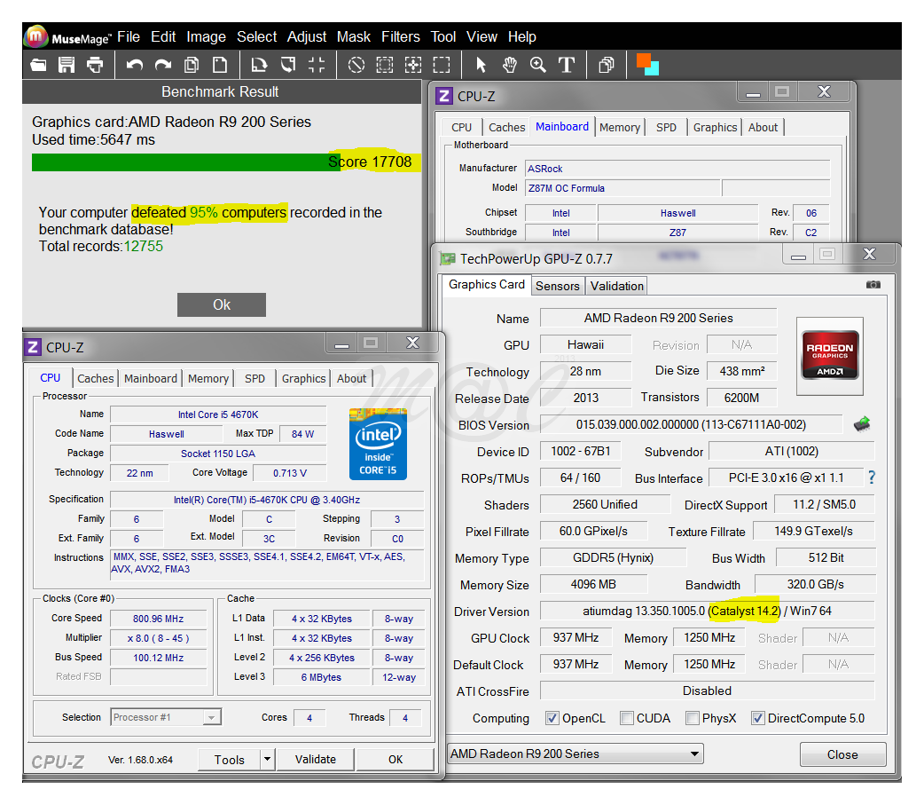924x805 pixels.
Task: Toggle the DirectCompute 5.0 checkbox
Action: (758, 718)
